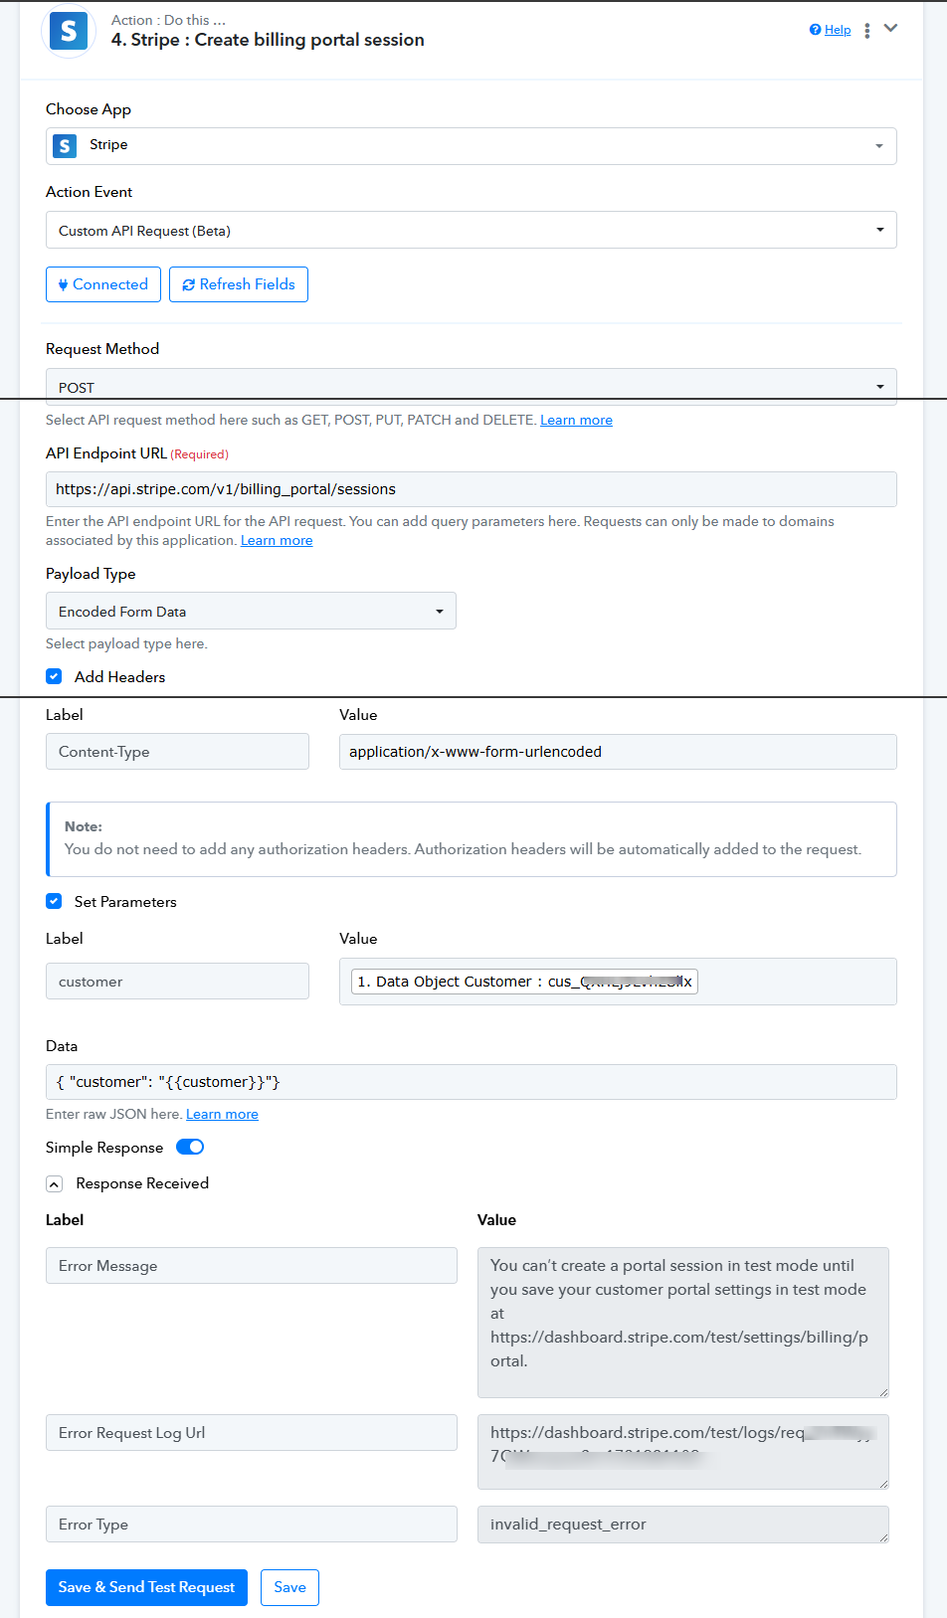Image resolution: width=947 pixels, height=1618 pixels.
Task: Open Learn more link under endpoint URL
Action: (x=277, y=540)
